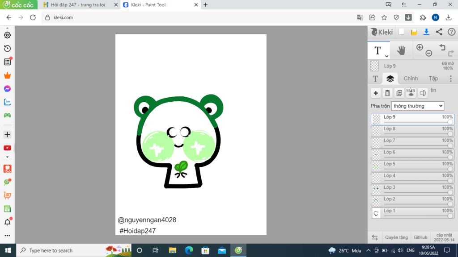Open the three-dot more options menu

tap(451, 79)
